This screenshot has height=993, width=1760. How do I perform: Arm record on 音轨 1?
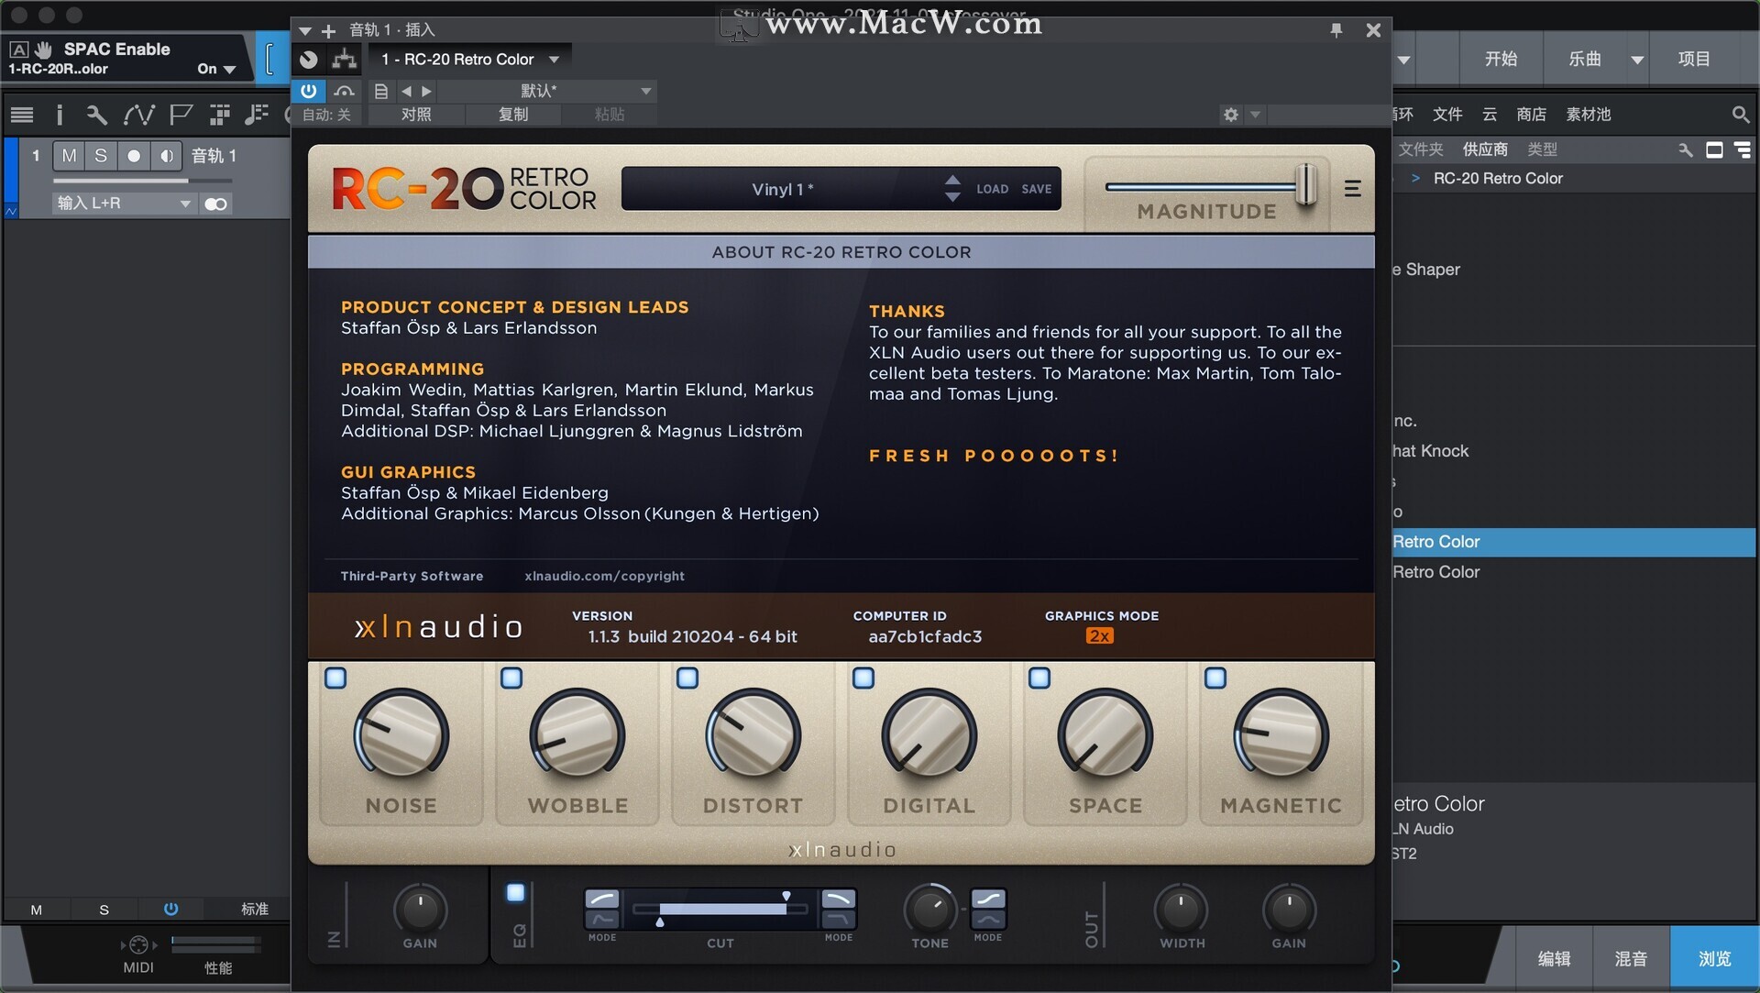134,156
